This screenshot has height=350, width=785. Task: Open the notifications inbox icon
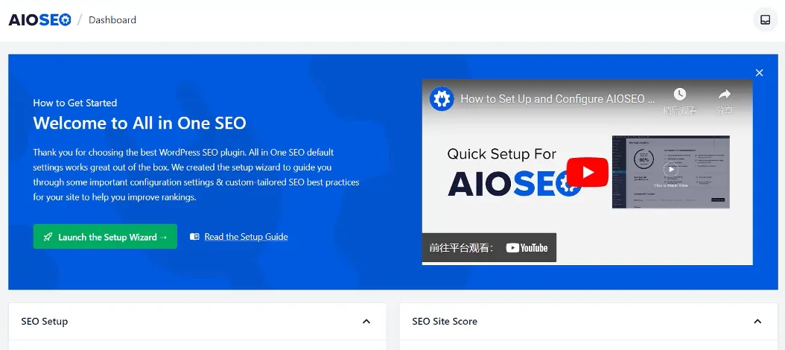765,20
